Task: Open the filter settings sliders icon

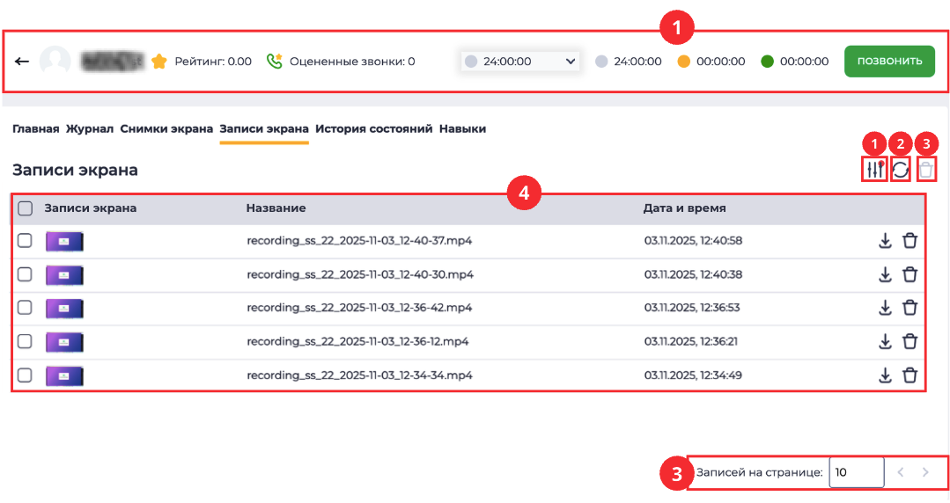Action: [875, 170]
